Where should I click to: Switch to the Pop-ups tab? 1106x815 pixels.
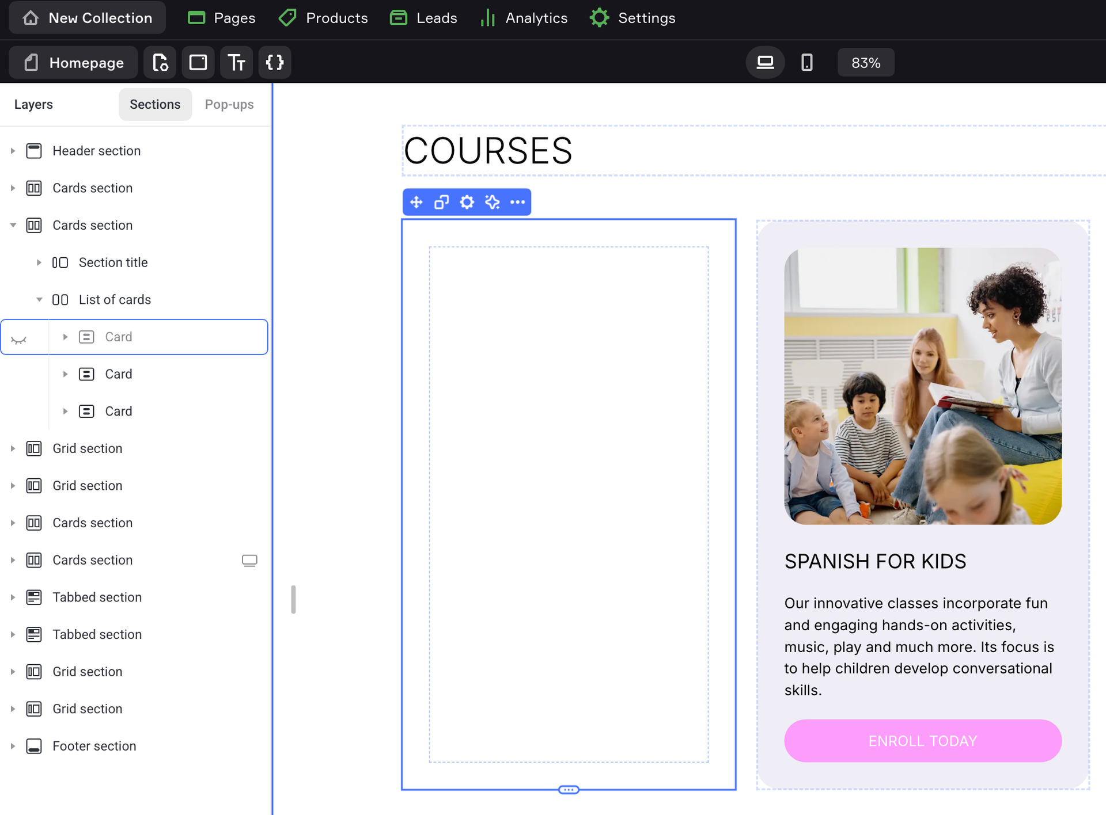point(229,104)
